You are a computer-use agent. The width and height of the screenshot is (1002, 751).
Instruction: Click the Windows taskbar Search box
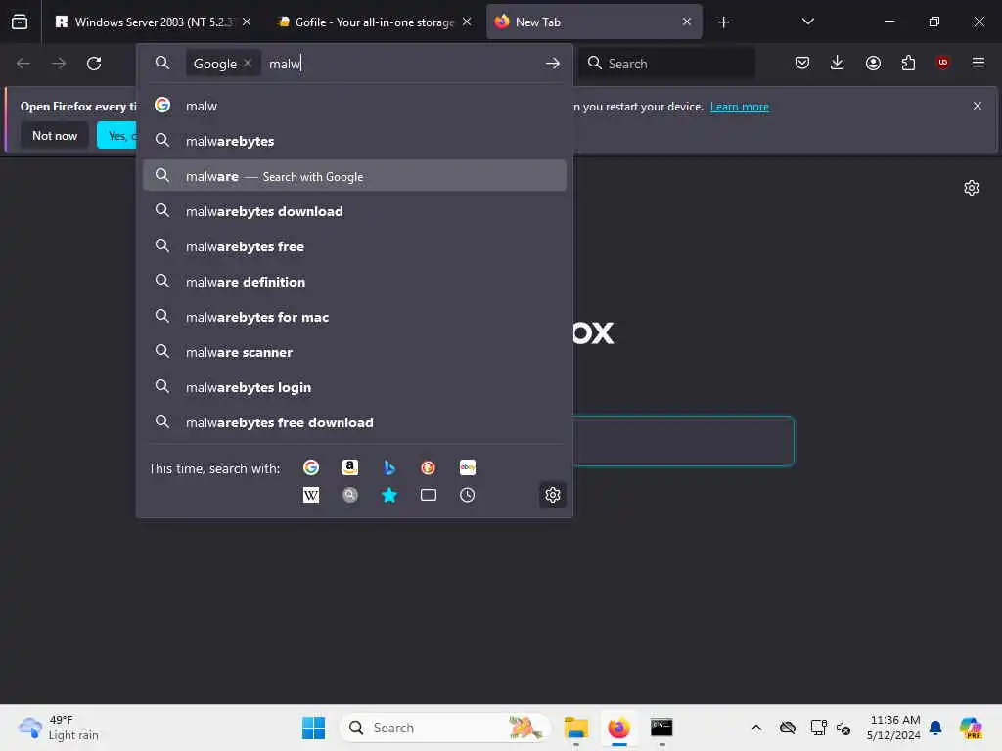tap(445, 728)
